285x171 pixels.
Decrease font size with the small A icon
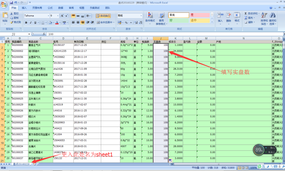point(66,16)
